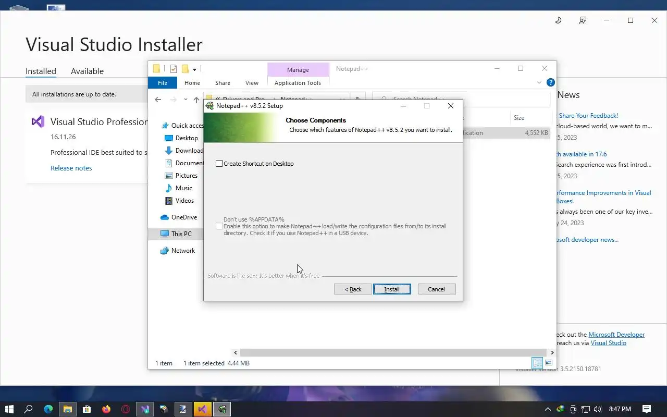Open File Explorer from taskbar

(x=67, y=409)
